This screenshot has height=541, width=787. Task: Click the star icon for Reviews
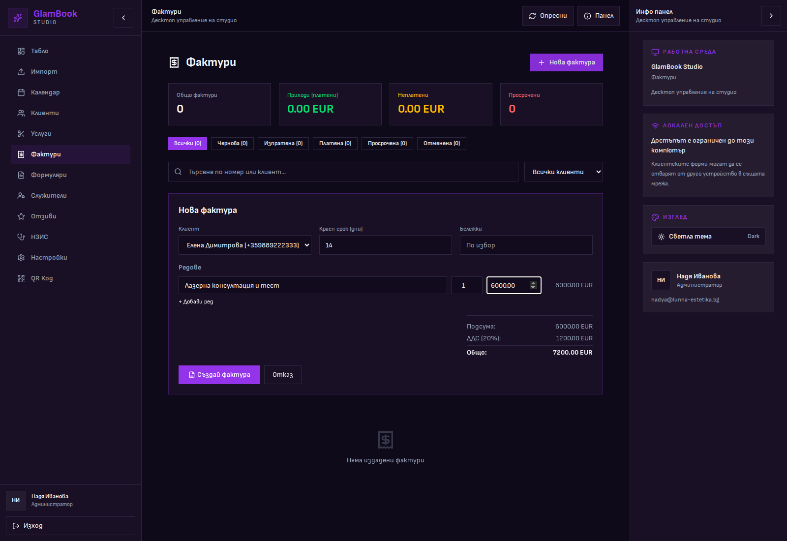point(21,216)
